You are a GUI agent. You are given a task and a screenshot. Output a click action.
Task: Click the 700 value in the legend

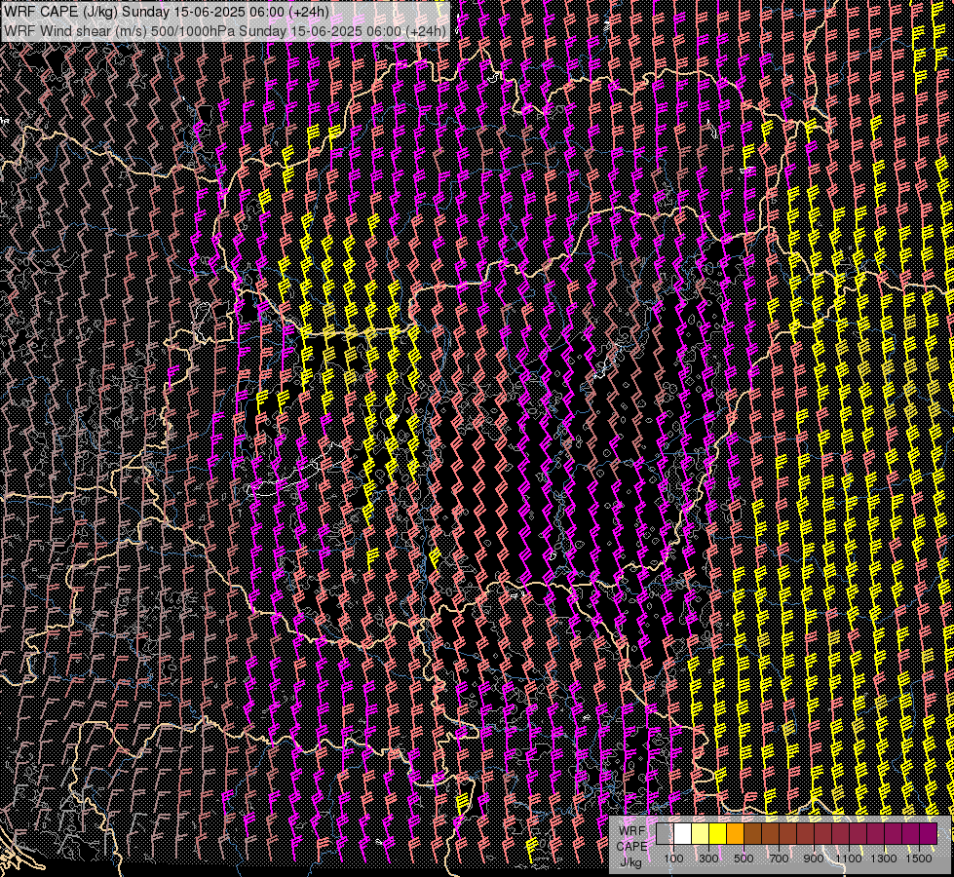[779, 858]
